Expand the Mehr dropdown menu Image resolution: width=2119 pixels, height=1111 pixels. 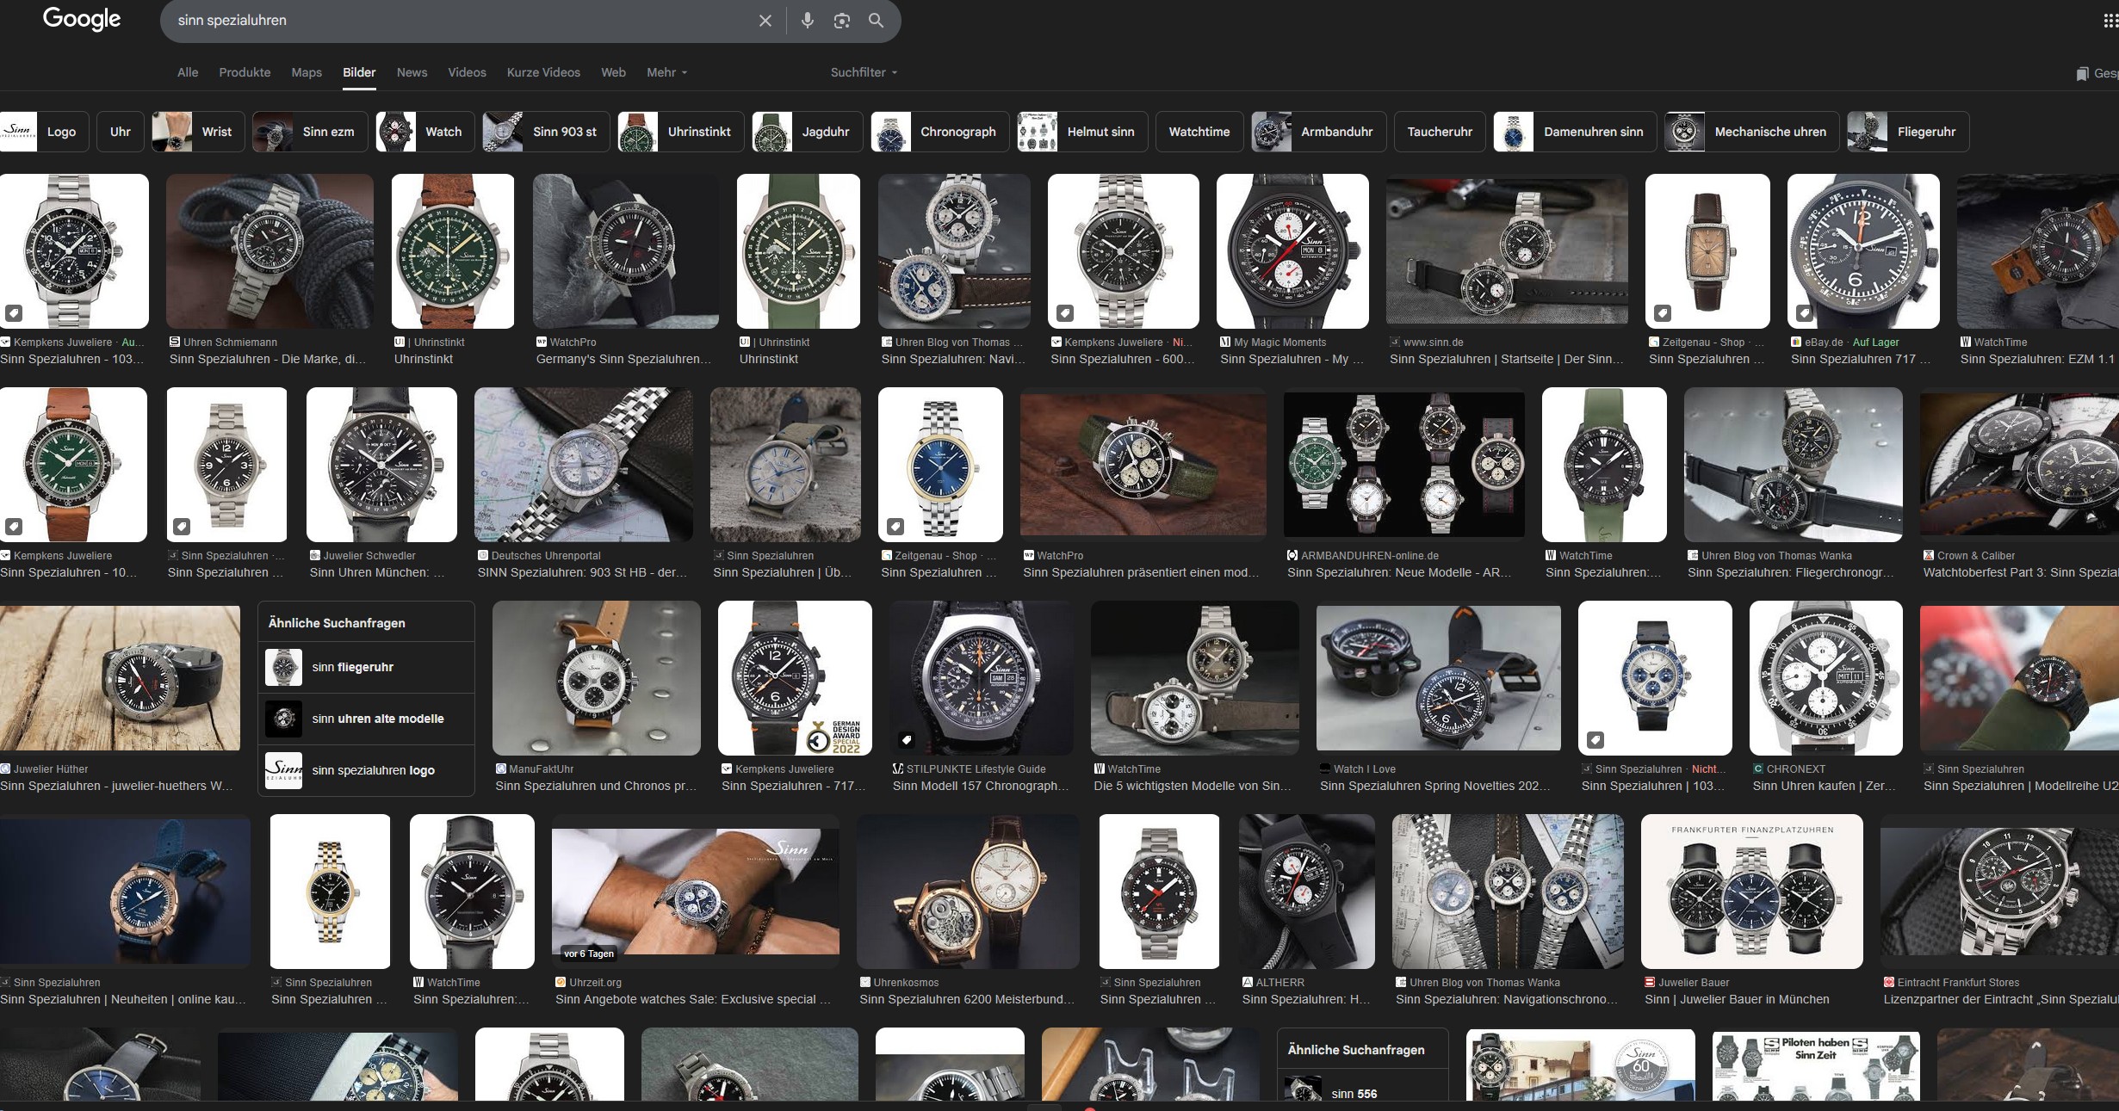pyautogui.click(x=666, y=72)
